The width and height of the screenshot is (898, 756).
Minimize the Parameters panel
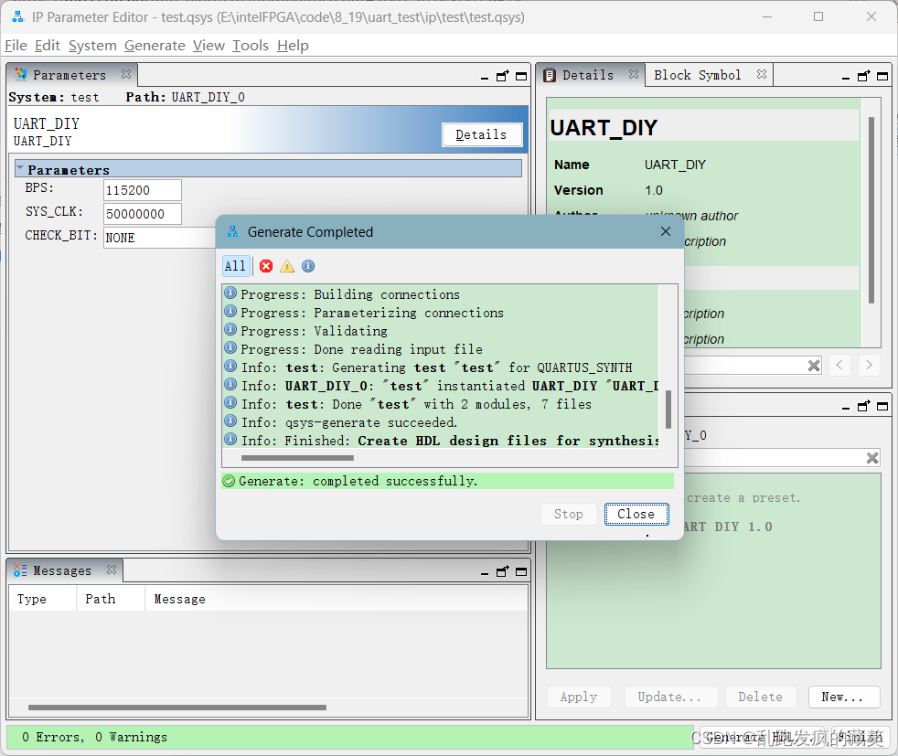(485, 77)
